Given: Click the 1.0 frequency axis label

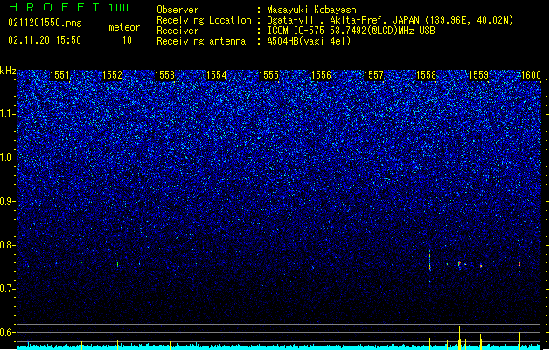Looking at the screenshot, I should tap(8, 157).
